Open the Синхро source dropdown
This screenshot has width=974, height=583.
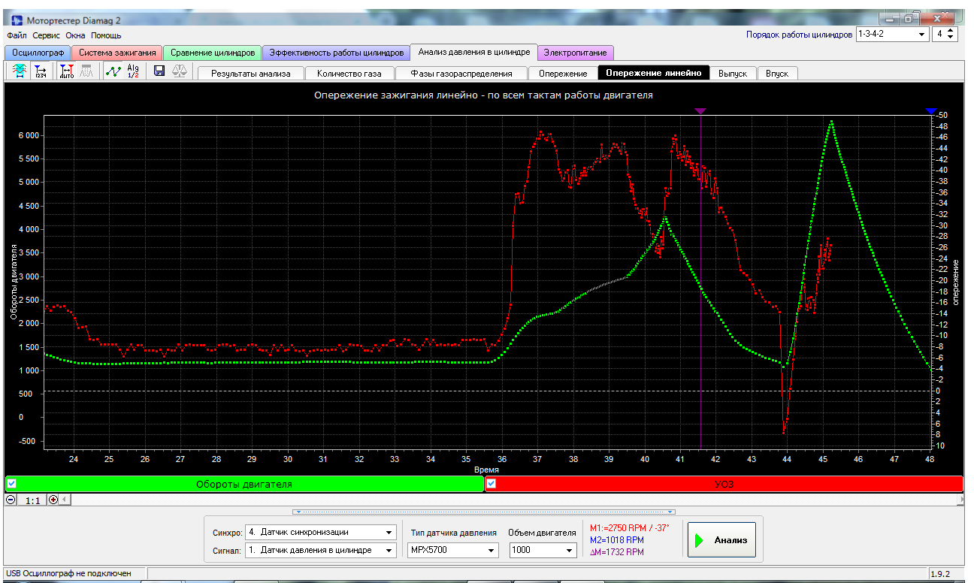[x=321, y=532]
